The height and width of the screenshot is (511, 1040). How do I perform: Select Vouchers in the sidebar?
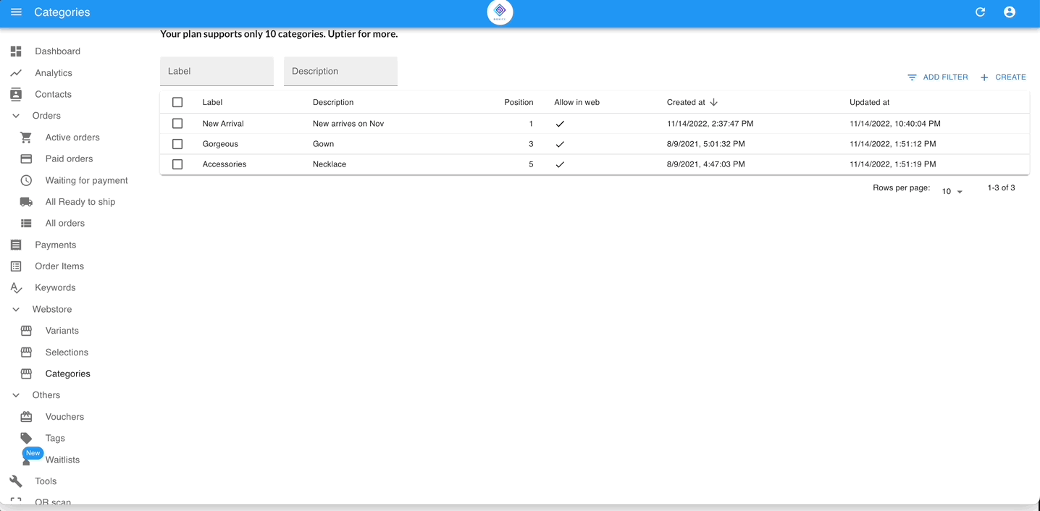click(x=25, y=416)
